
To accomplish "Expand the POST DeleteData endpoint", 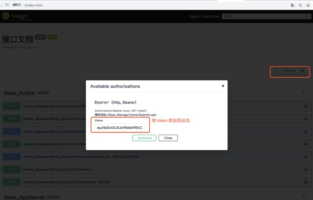I will click(x=157, y=182).
